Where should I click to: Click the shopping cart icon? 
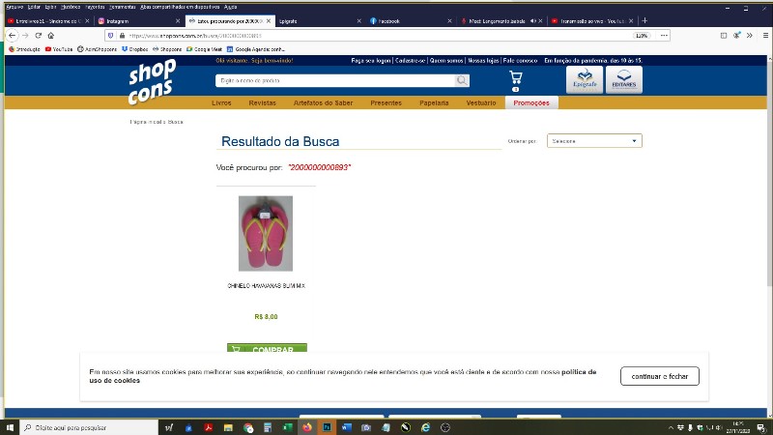pos(515,79)
